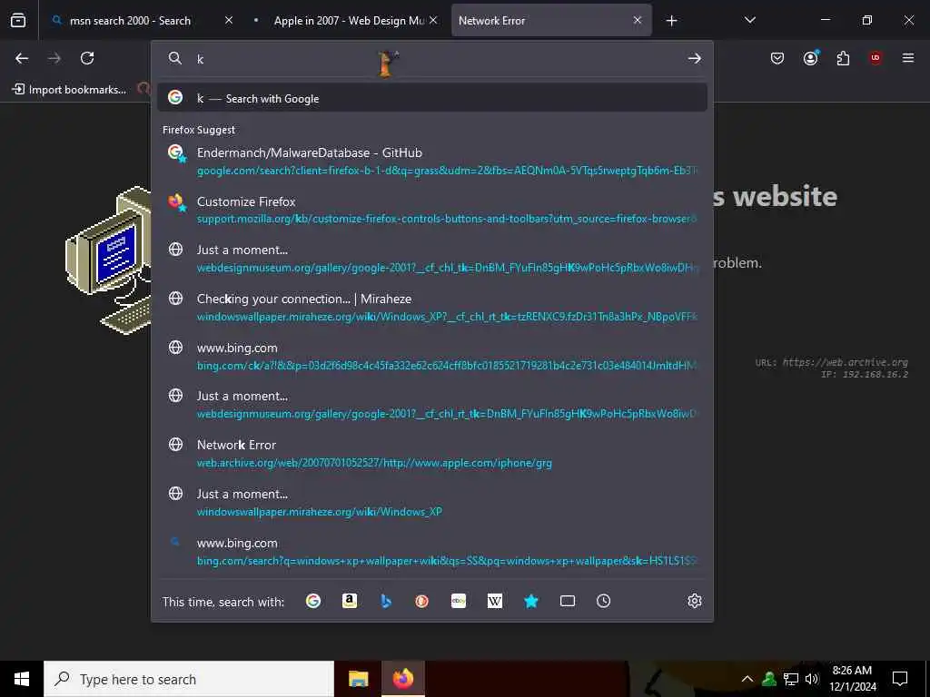The height and width of the screenshot is (697, 930).
Task: Open a new tab with plus button
Action: click(x=671, y=21)
